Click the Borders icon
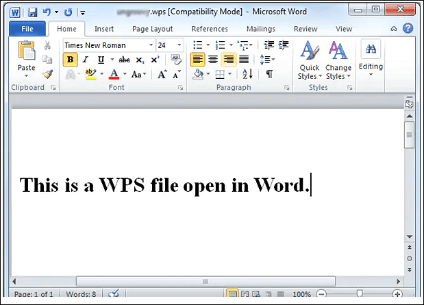This screenshot has height=305, width=424. [x=220, y=74]
